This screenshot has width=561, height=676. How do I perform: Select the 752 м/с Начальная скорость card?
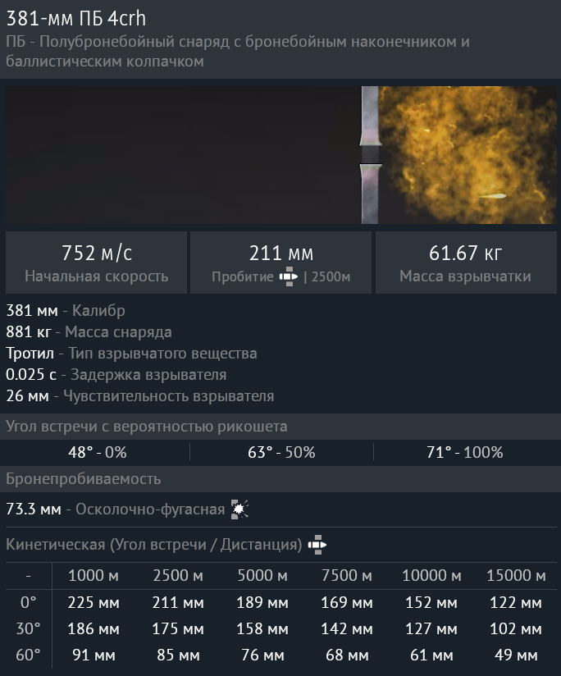tap(96, 263)
